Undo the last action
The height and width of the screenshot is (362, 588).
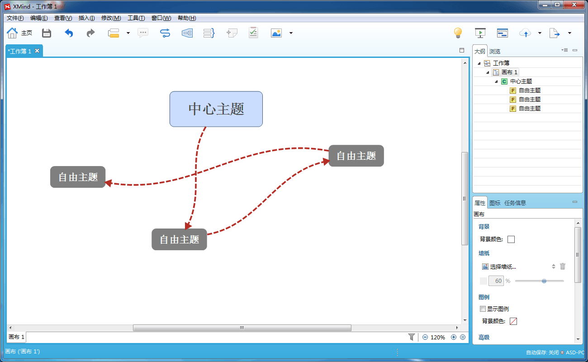[69, 33]
